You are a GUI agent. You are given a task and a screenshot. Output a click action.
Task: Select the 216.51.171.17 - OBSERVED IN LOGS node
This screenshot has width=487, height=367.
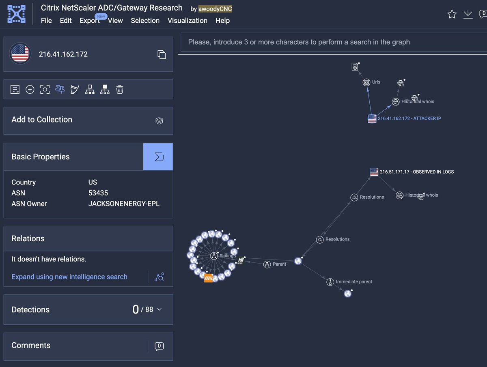coord(374,172)
